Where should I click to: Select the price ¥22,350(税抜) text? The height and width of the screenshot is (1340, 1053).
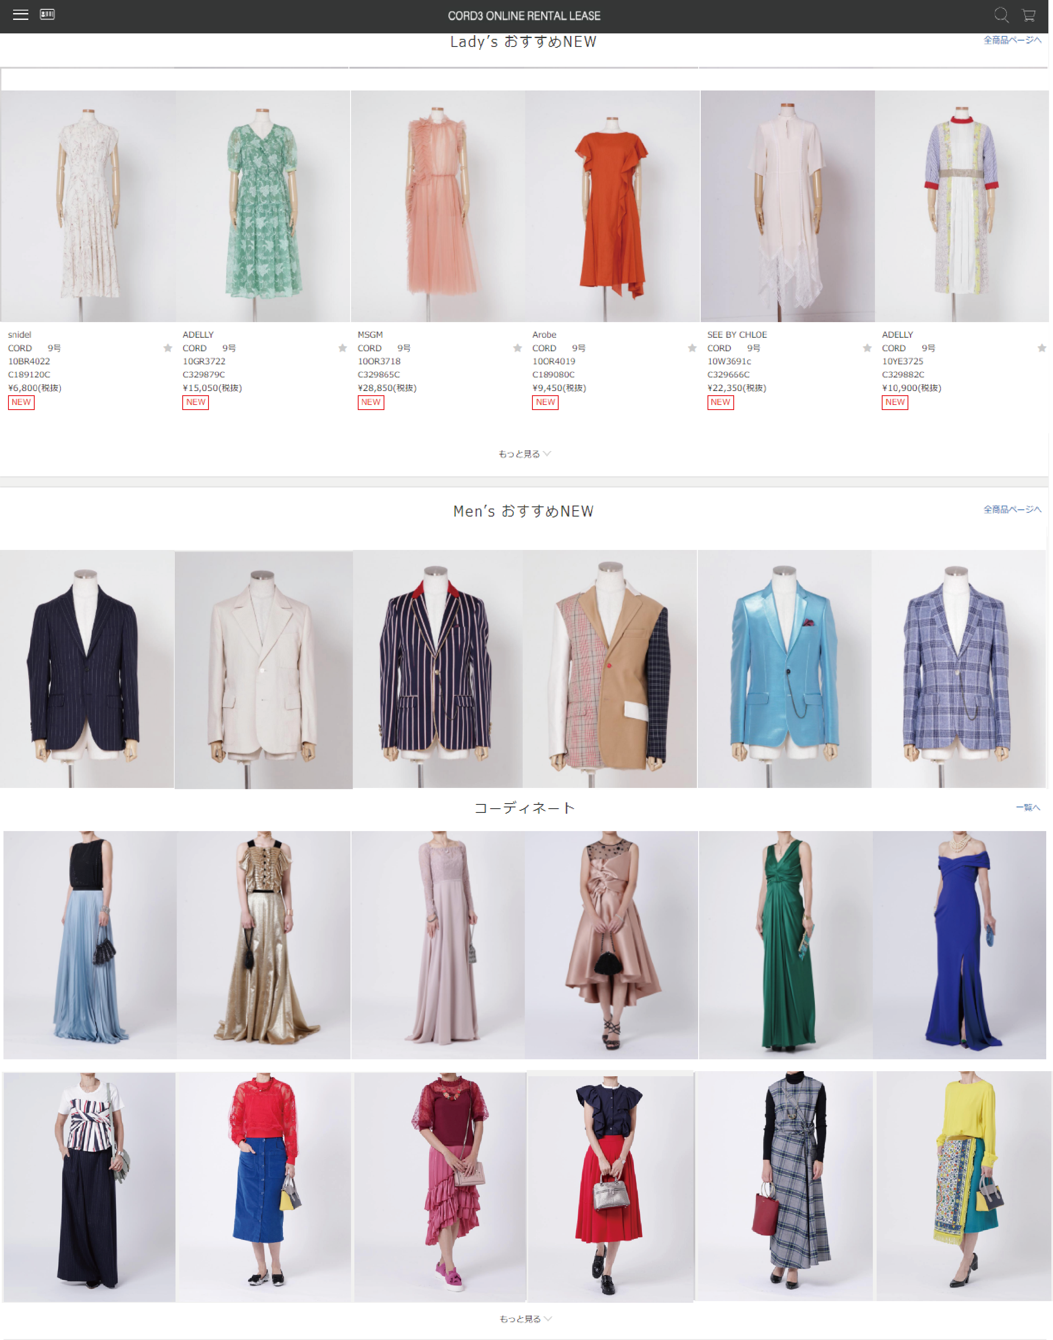click(x=737, y=388)
